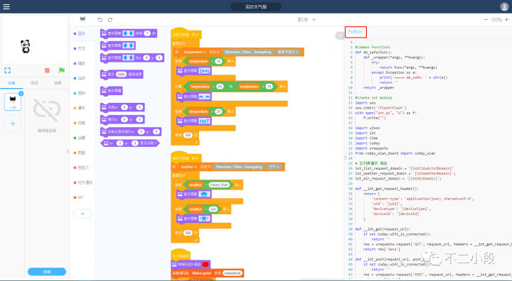
Task: Undo the last block edit
Action: (x=100, y=20)
